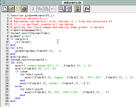The image size is (136, 107).
Task: Paste from clipboard using the paste icon
Action: tap(46, 9)
